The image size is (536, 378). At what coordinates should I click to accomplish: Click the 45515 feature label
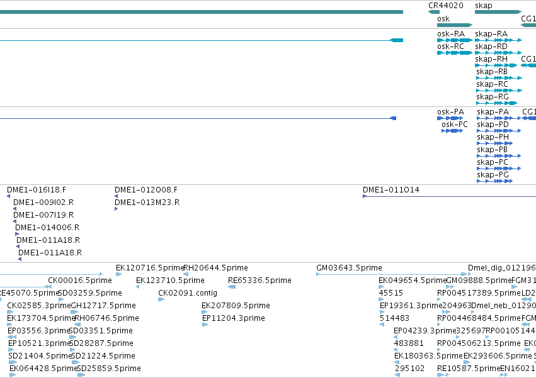tap(391, 293)
